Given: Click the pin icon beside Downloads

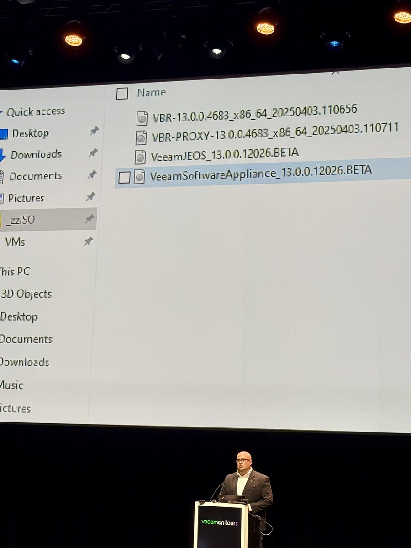Looking at the screenshot, I should point(93,153).
